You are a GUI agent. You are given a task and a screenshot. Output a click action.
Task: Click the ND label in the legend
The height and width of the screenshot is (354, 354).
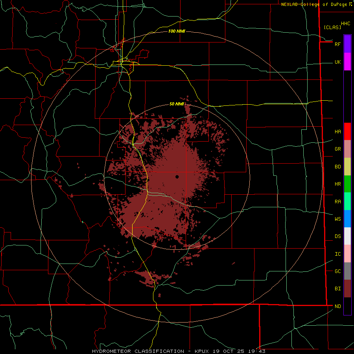point(337,306)
